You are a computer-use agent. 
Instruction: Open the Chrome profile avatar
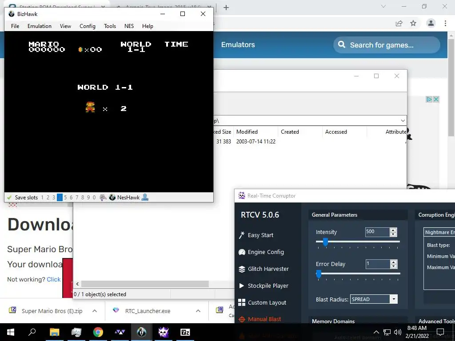pos(431,23)
